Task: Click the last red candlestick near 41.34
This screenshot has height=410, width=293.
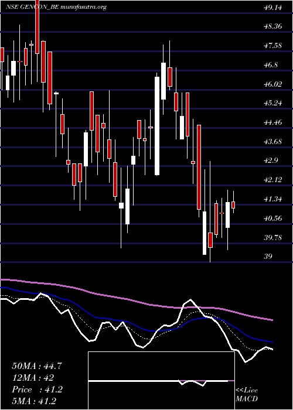Action: coord(233,205)
